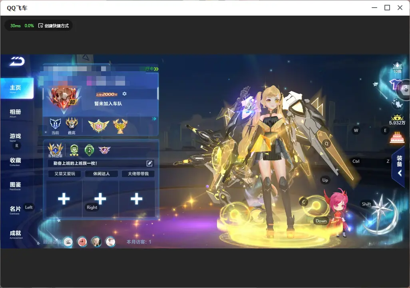The height and width of the screenshot is (288, 410).
Task: Click the signature text 勤奋上班的上班族一枚!
Action: click(x=75, y=163)
